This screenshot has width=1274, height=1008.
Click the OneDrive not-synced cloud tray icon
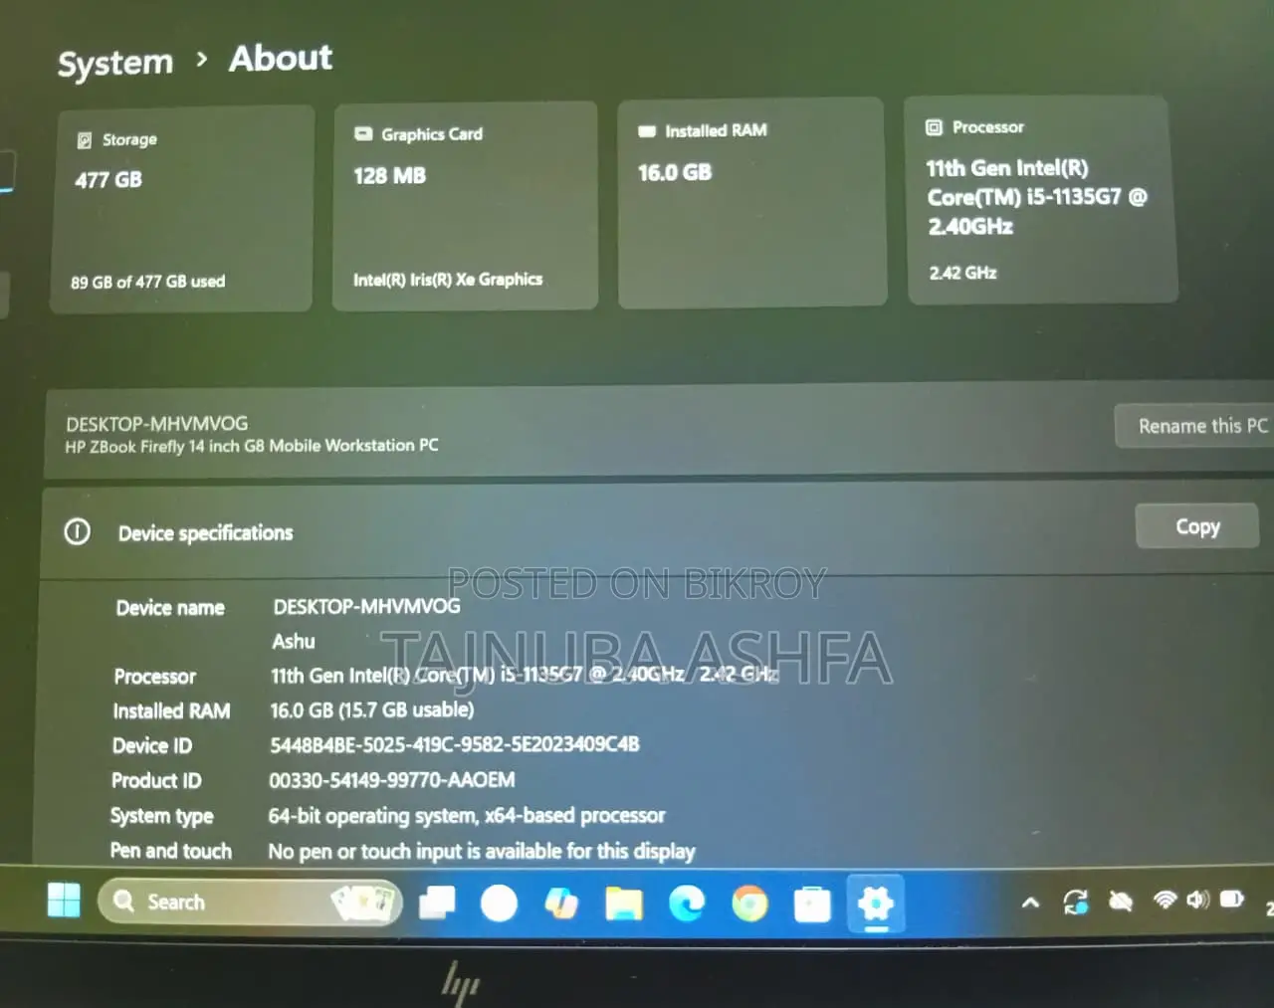[x=1121, y=902]
